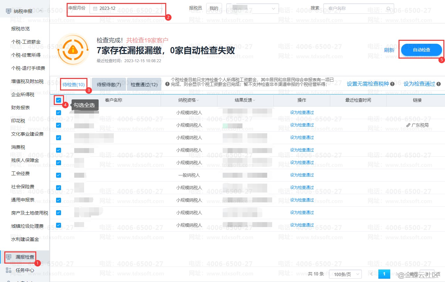Open 增值税及附加税 in the sidebar
The image size is (445, 282).
[27, 81]
